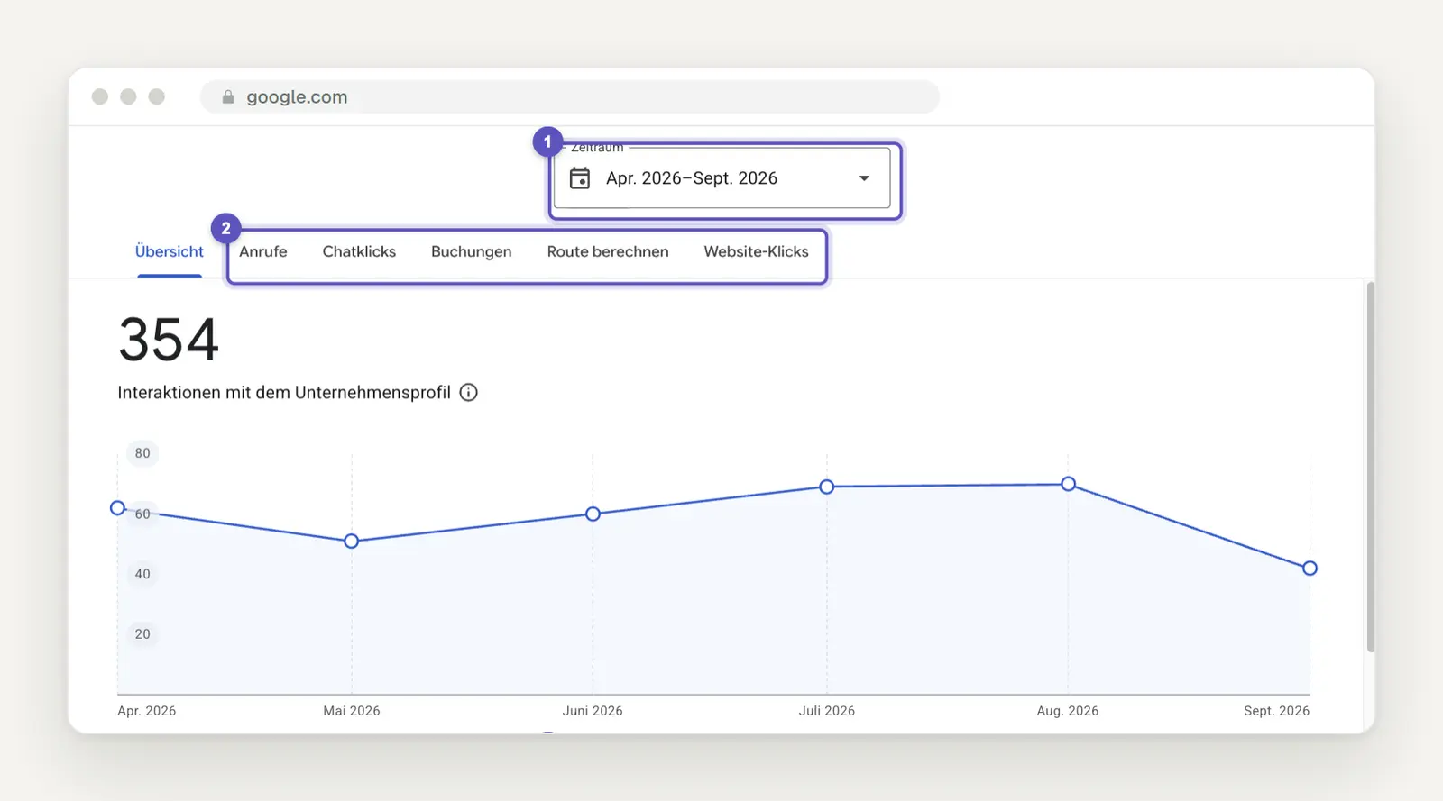The image size is (1443, 801).
Task: Select the Chatklicks tab
Action: [x=359, y=251]
